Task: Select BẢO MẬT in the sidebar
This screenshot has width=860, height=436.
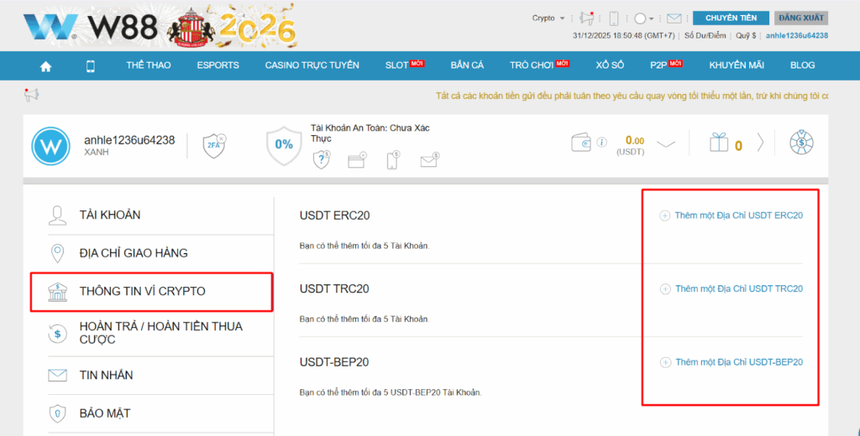Action: (104, 413)
